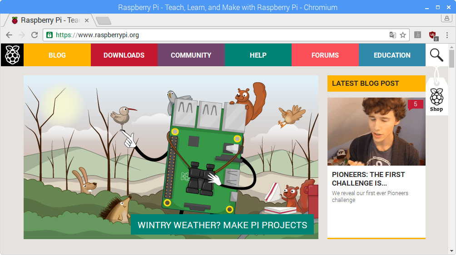Visit the FORUMS page
The image size is (456, 255).
[x=325, y=55]
